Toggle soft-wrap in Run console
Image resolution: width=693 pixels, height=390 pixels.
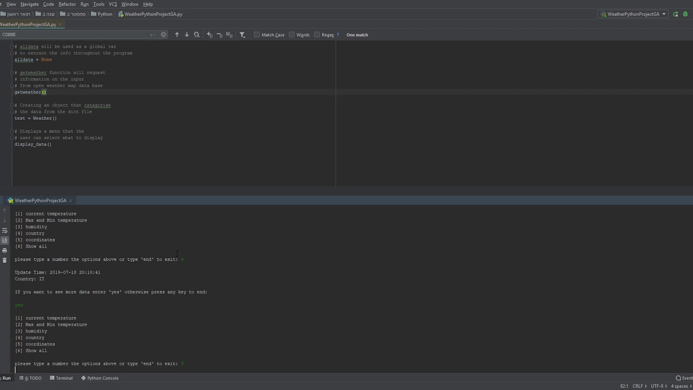5,230
